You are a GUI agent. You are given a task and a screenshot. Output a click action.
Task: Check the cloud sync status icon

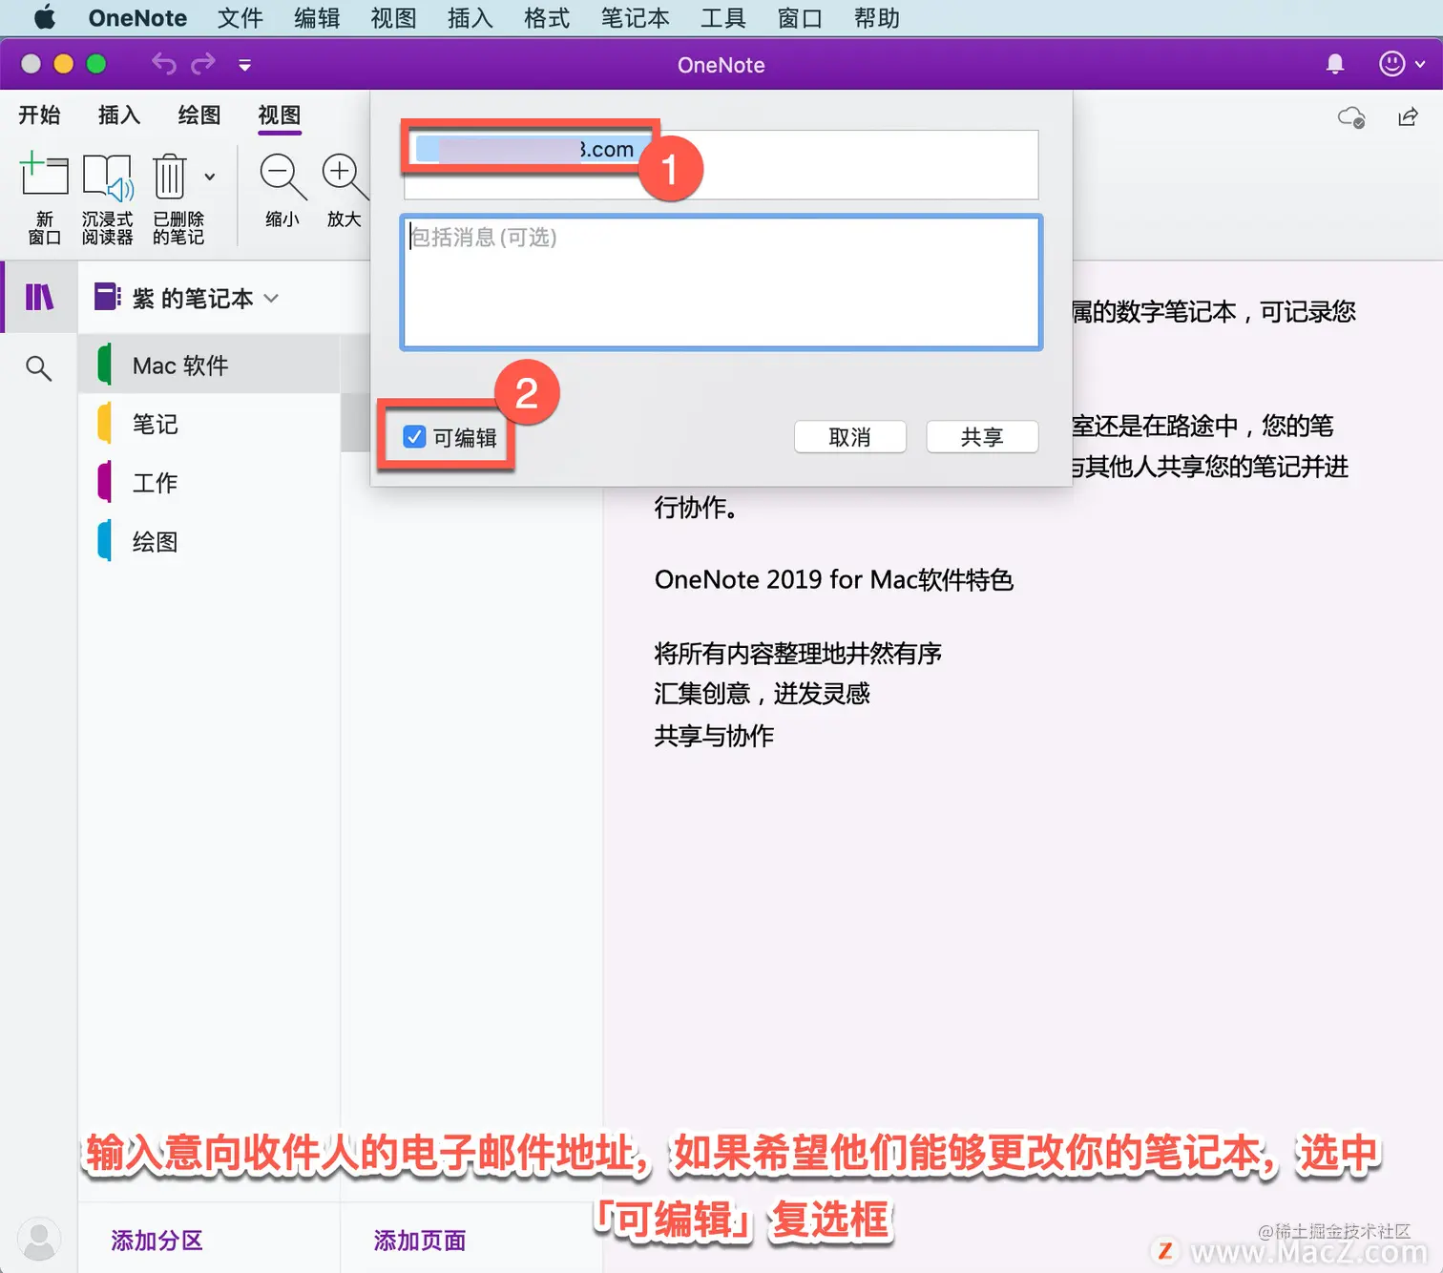tap(1351, 117)
